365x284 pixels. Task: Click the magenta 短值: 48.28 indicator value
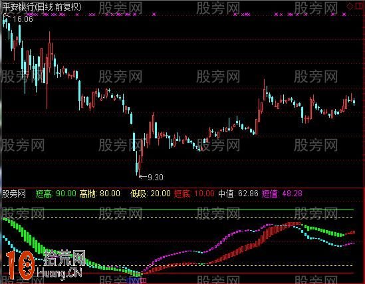click(x=282, y=194)
